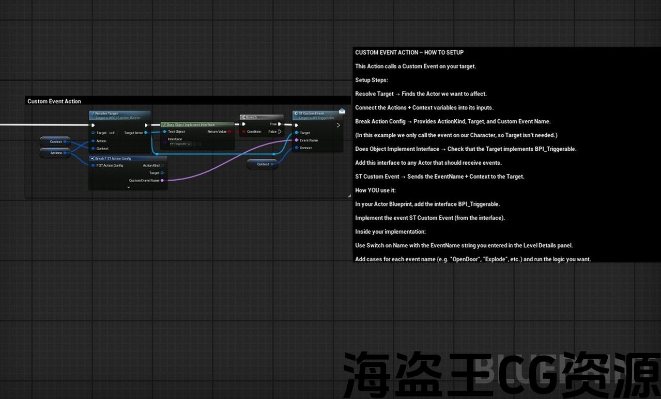Click the Break F ST Action Config struct icon
Screen dimensions: 661x399
click(93, 158)
